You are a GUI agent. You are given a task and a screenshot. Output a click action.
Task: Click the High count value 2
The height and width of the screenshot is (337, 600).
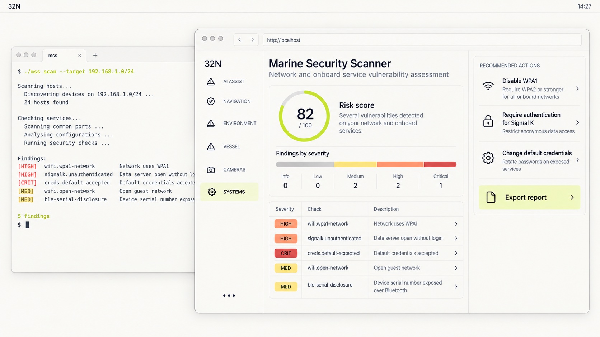click(x=398, y=186)
